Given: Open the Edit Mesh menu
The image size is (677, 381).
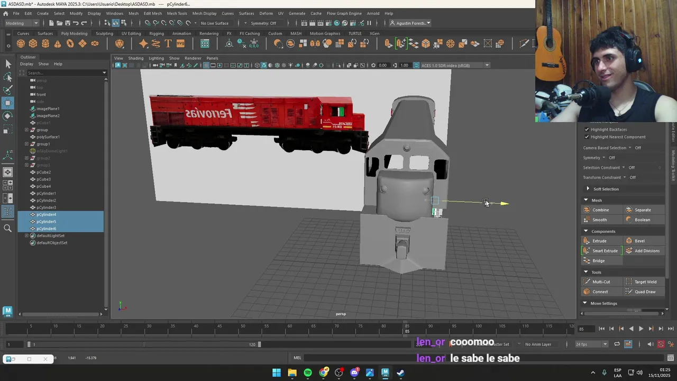Looking at the screenshot, I should coord(153,13).
